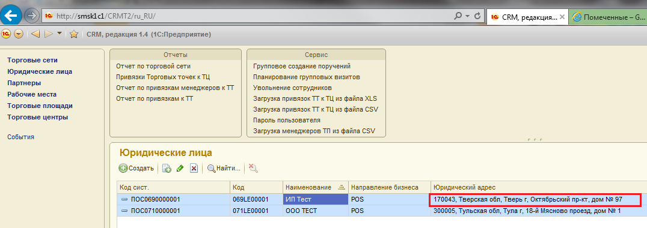Viewport: 647px width, 228px height.
Task: Open Торговые центры section
Action: coord(38,117)
